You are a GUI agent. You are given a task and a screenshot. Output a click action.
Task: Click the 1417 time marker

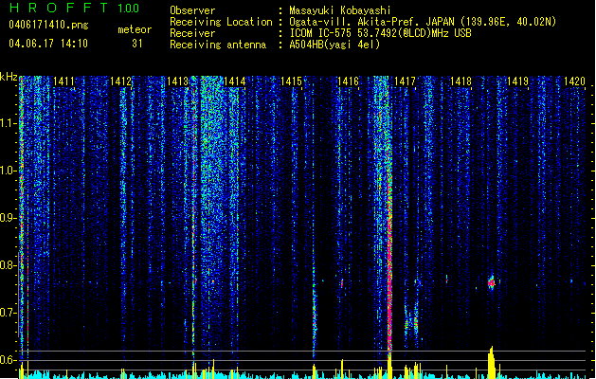pyautogui.click(x=405, y=81)
